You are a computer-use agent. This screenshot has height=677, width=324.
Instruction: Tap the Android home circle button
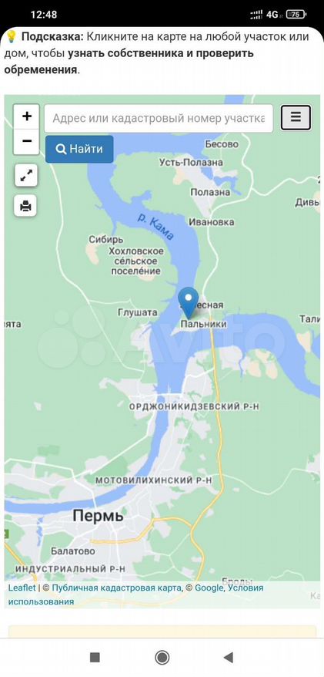click(x=162, y=658)
